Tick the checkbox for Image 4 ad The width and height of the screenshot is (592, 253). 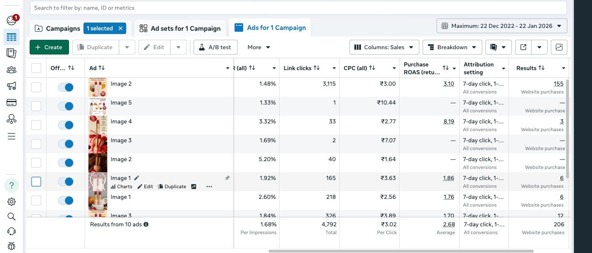pos(36,125)
